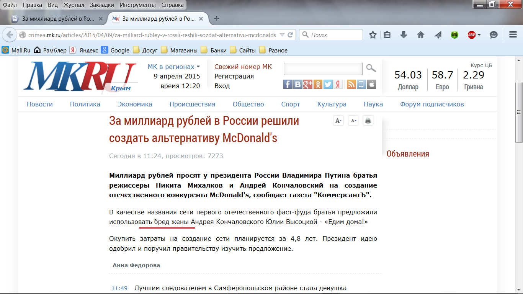Expand the Сайты bookmarks folder
Screen dimensions: 523x294
pyautogui.click(x=243, y=50)
